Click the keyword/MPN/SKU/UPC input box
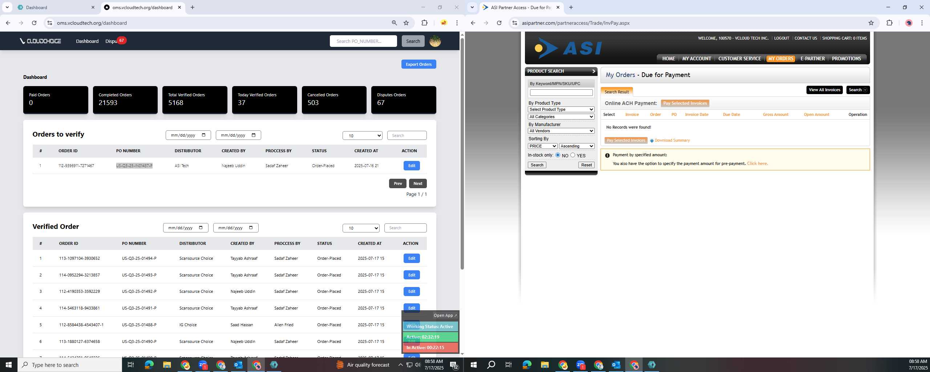930x372 pixels. [561, 93]
